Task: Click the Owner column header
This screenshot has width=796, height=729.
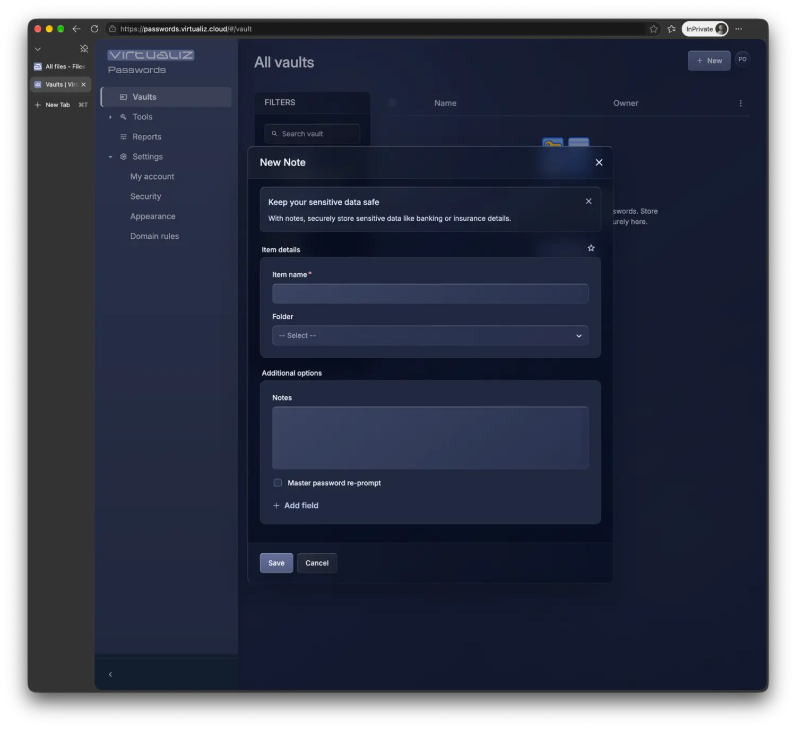Action: (626, 103)
